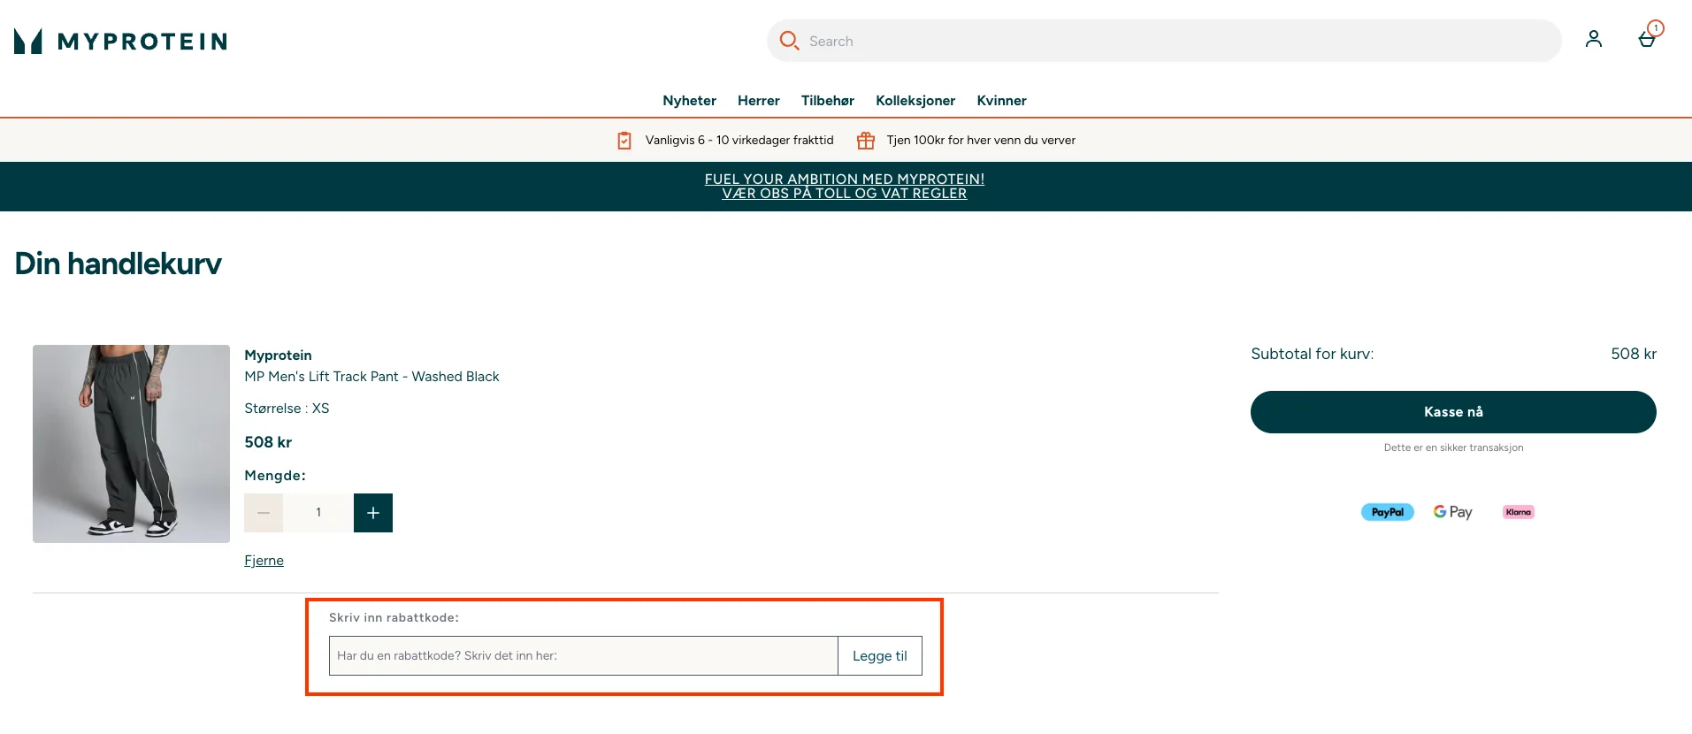1692x734 pixels.
Task: Open the MP Men's Lift Track Pant link
Action: [371, 377]
